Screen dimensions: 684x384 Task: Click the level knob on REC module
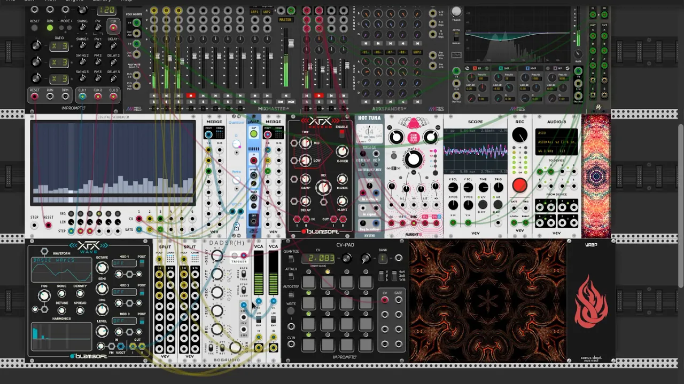pyautogui.click(x=519, y=135)
